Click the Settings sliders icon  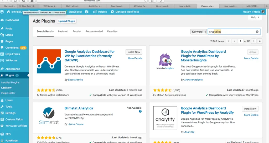click(2, 113)
